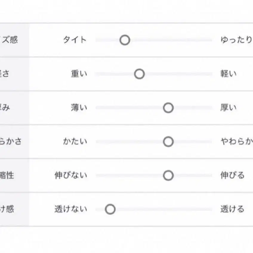Click the 軽い label

tap(228, 74)
